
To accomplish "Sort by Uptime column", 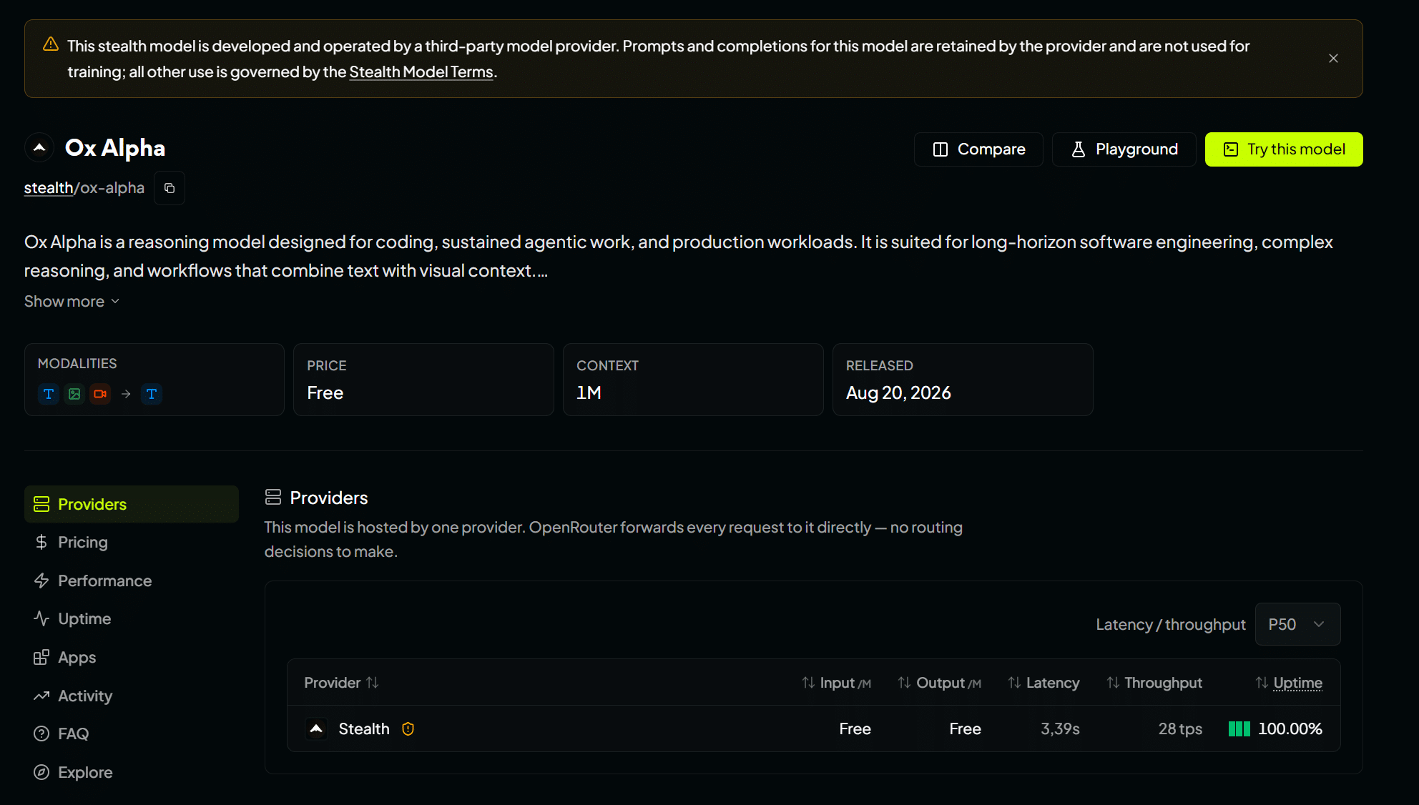I will tap(1289, 683).
